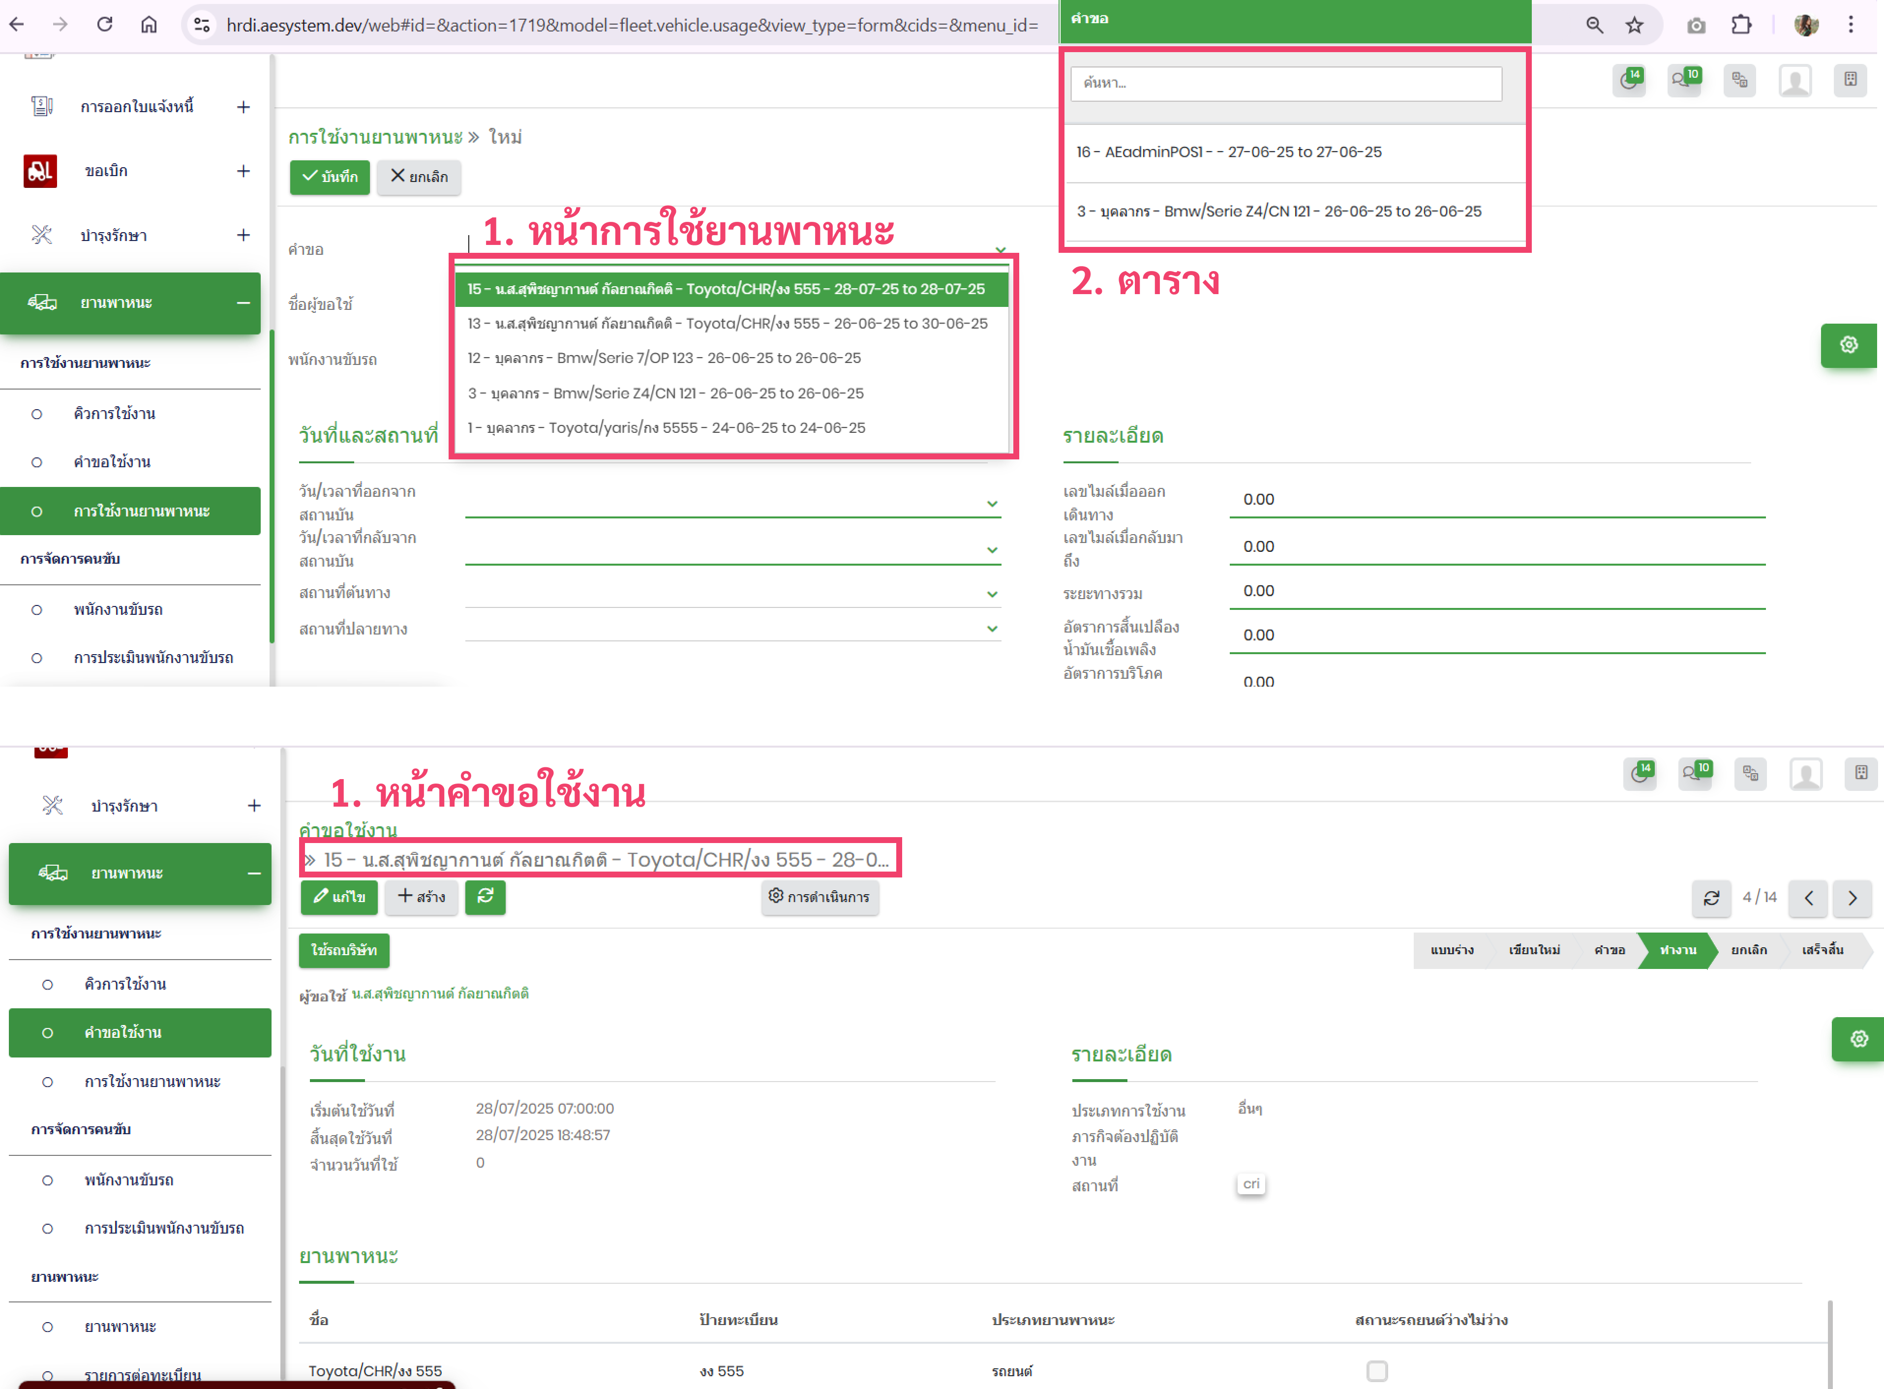The image size is (1884, 1389).
Task: Expand the ขอเบิก menu plus sign
Action: (243, 172)
